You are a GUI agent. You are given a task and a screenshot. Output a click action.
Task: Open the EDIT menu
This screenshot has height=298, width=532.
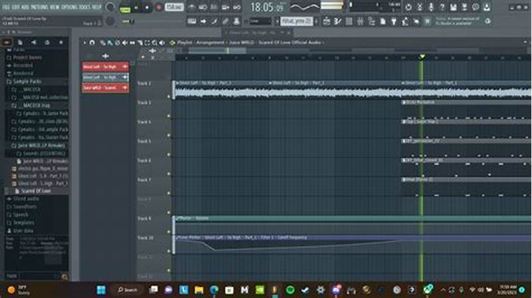click(15, 7)
